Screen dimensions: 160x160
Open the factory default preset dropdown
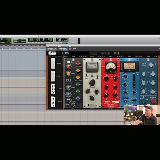coord(63,48)
